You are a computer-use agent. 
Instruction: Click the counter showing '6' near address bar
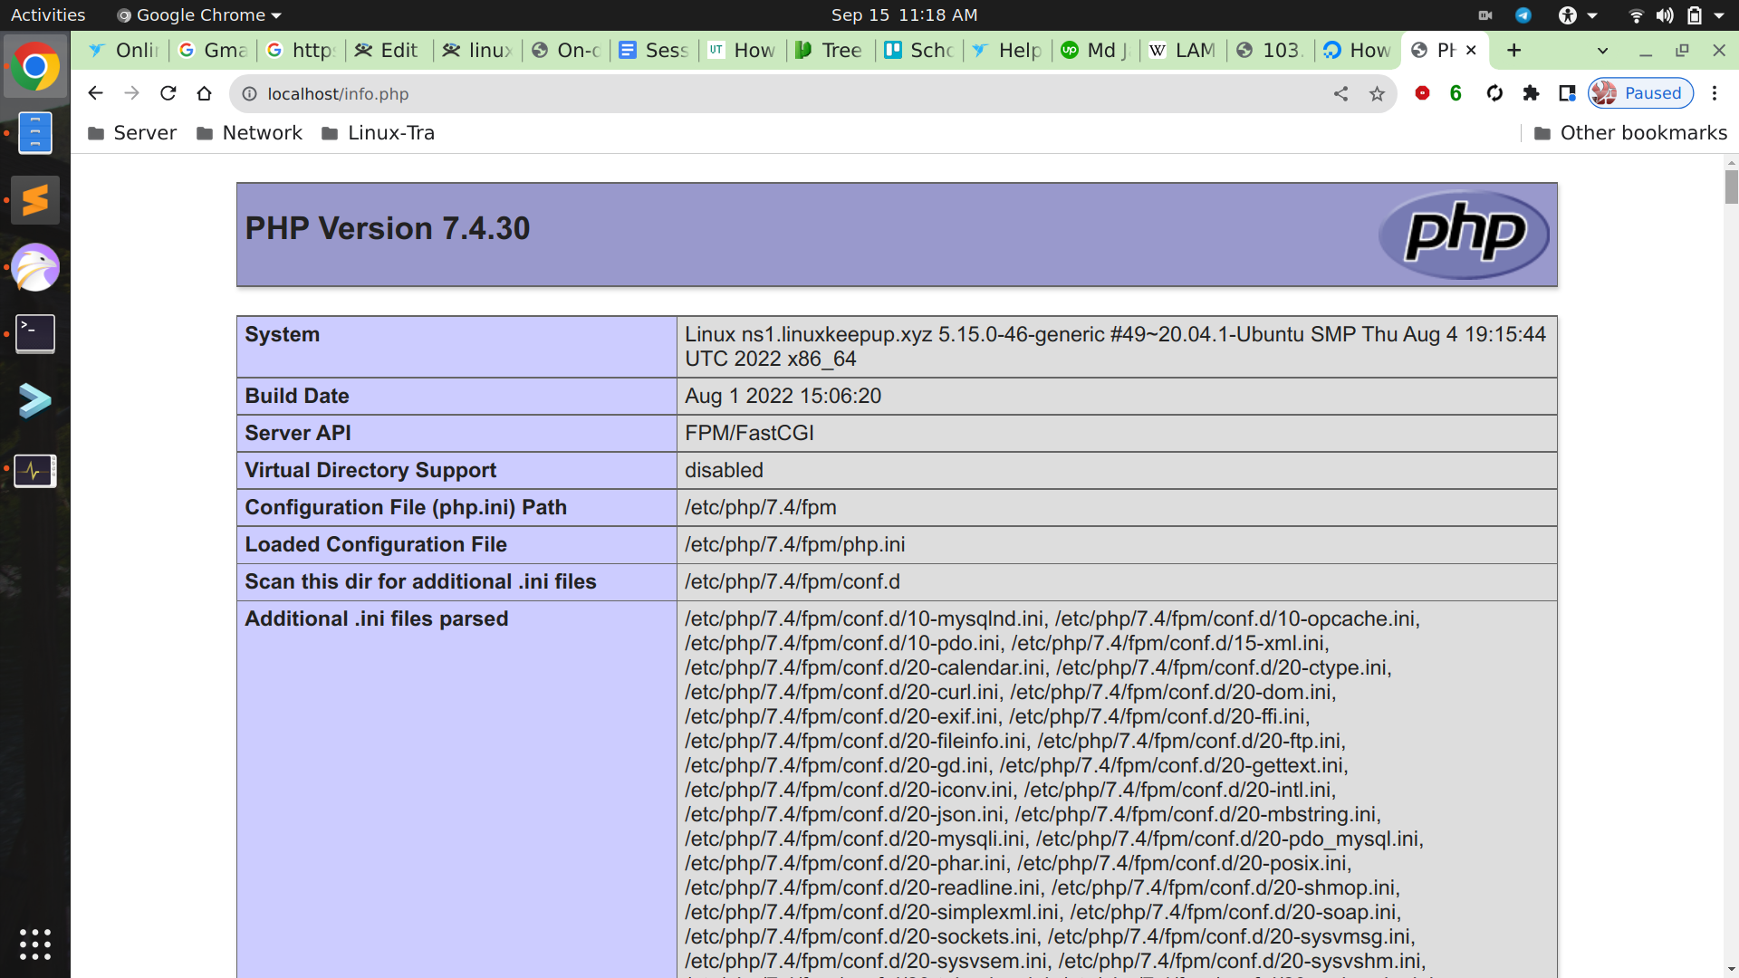click(x=1456, y=93)
